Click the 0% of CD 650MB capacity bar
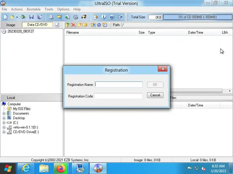Screen dimensions: 233x174 point(197,17)
